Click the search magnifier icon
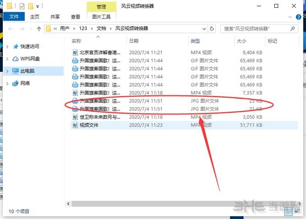Viewport: 306px width, 219px height. (x=292, y=29)
